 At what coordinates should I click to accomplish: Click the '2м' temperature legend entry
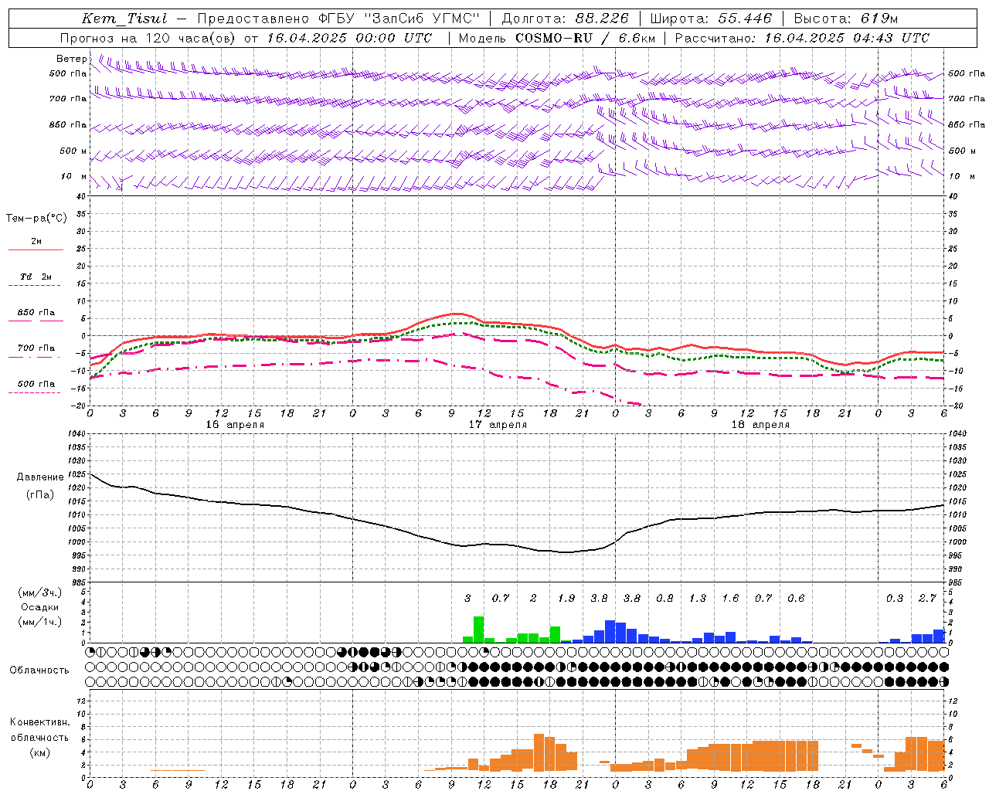tap(36, 241)
